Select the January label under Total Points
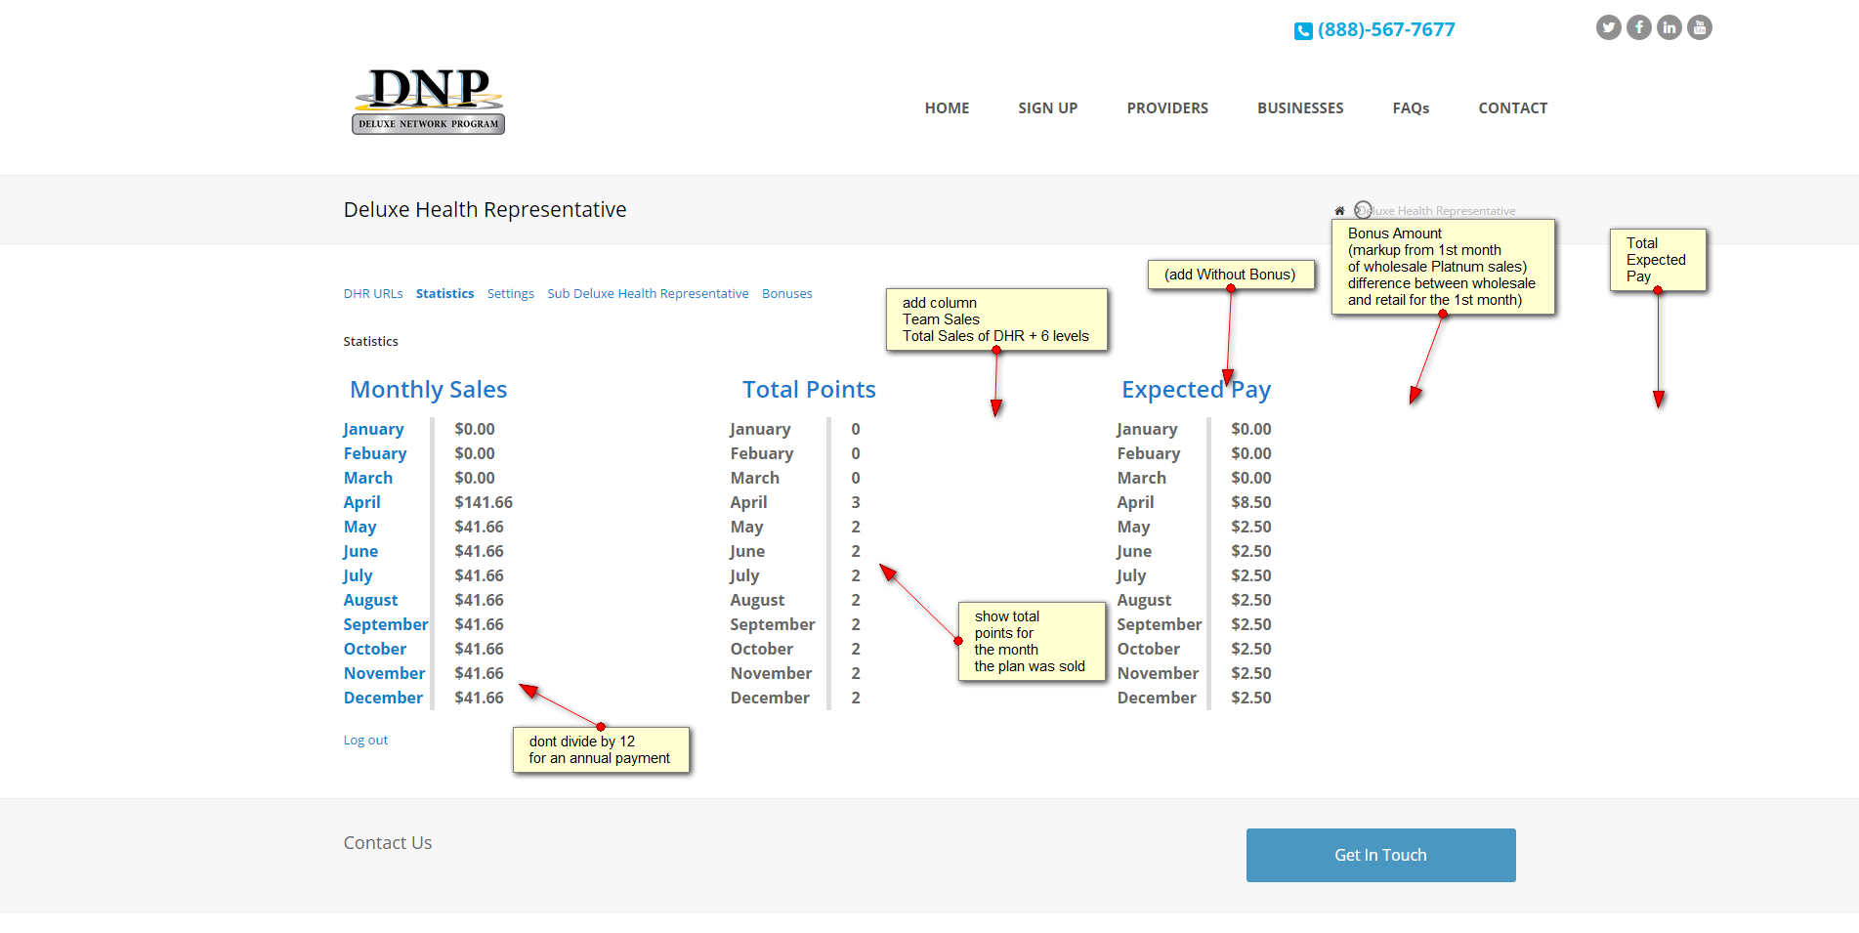1859x933 pixels. 760,429
